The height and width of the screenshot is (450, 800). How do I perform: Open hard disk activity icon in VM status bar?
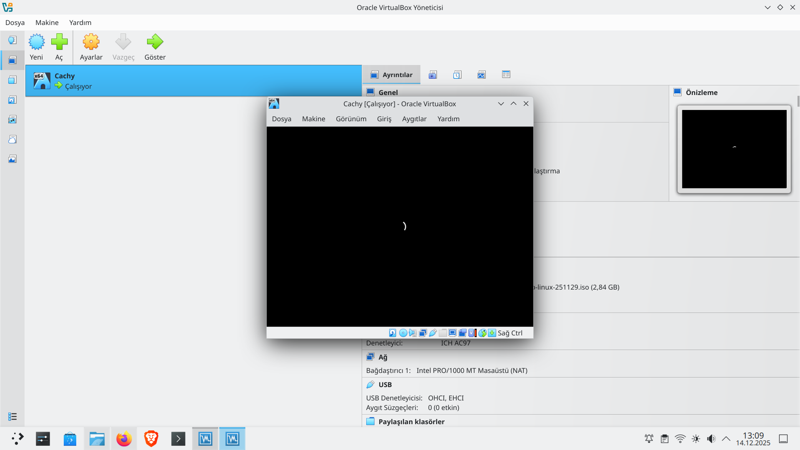click(x=392, y=333)
